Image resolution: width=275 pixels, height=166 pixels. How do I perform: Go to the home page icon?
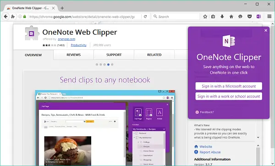(x=231, y=16)
